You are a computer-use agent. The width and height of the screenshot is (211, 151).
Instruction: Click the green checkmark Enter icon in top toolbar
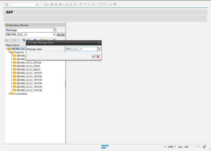pos(7,5)
